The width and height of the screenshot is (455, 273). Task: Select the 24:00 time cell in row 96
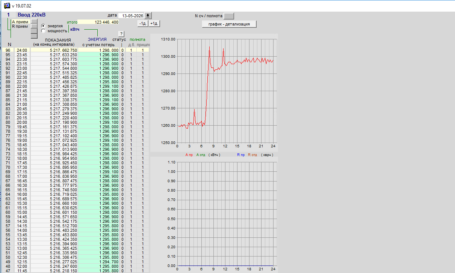click(22, 50)
